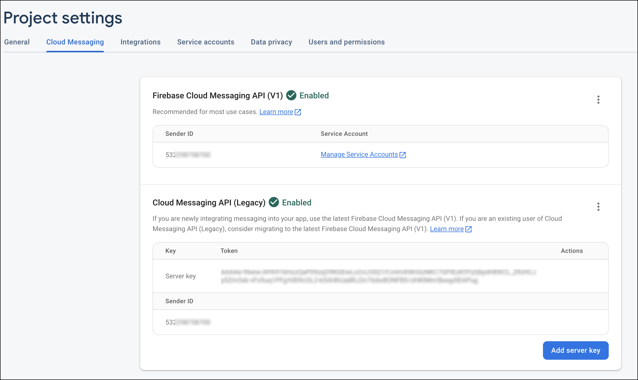Click green Enabled checkmark for FCM API (V1)
638x380 pixels.
point(291,96)
